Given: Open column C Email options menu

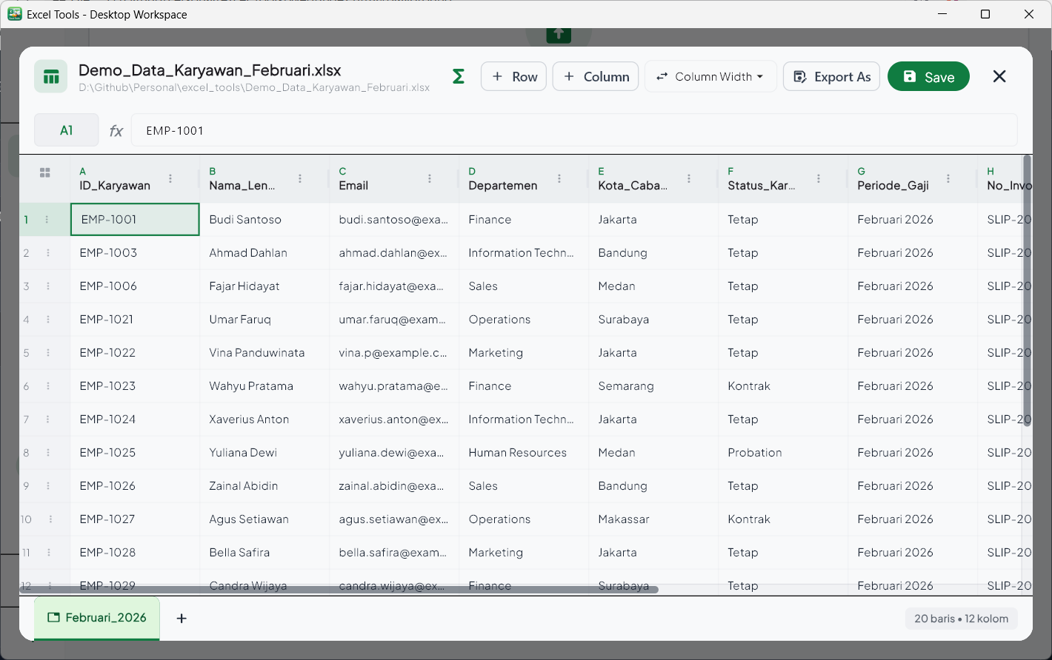Looking at the screenshot, I should pyautogui.click(x=430, y=178).
